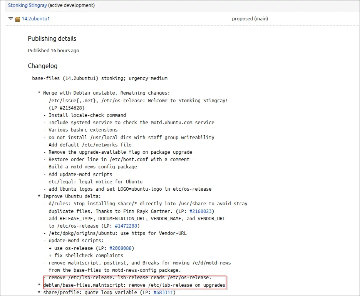Click the 'add Ubuntu logos and set LOGO' line

coord(127,189)
